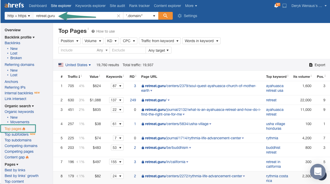Click the Include keyword input field
This screenshot has height=184, width=330.
coord(77,50)
